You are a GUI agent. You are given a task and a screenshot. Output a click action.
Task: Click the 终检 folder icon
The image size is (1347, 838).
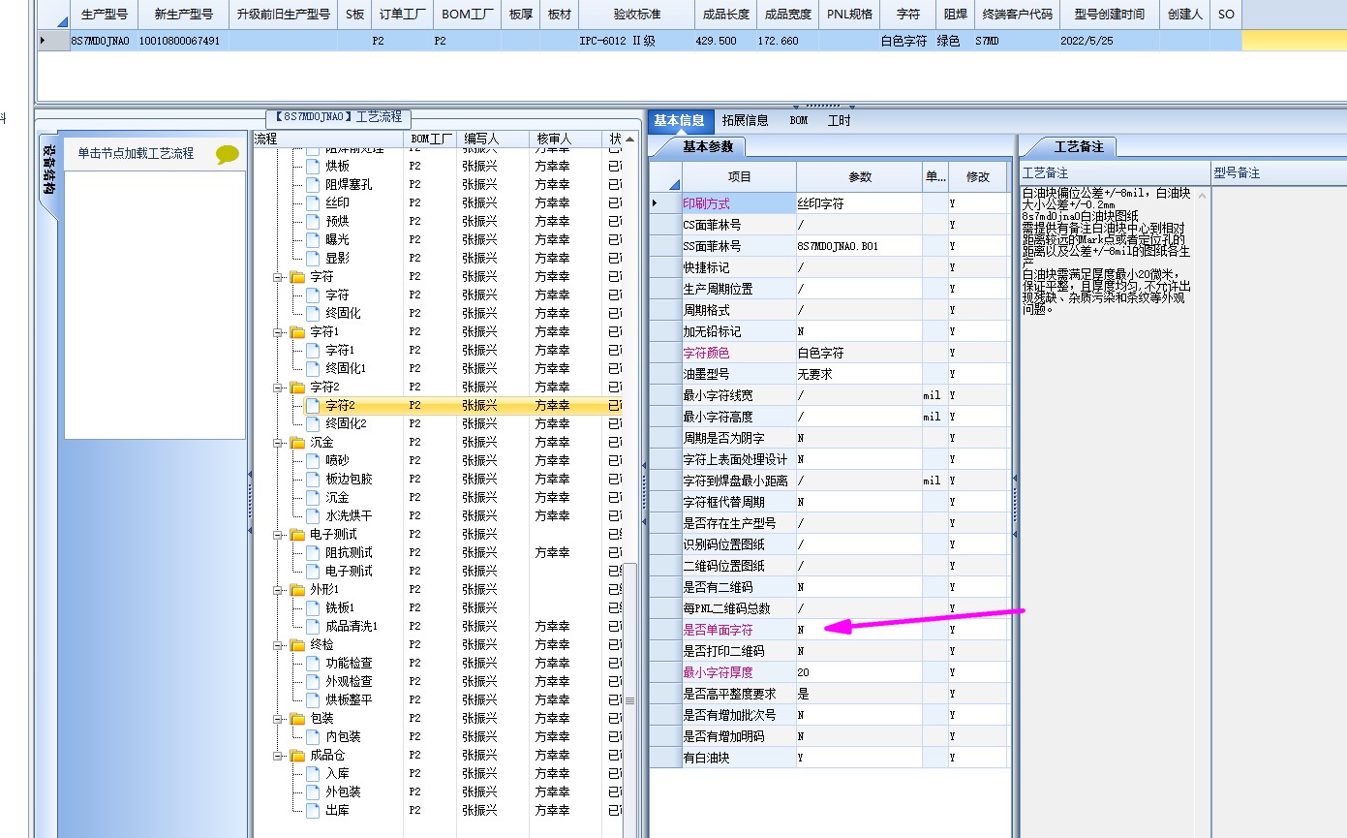[298, 645]
